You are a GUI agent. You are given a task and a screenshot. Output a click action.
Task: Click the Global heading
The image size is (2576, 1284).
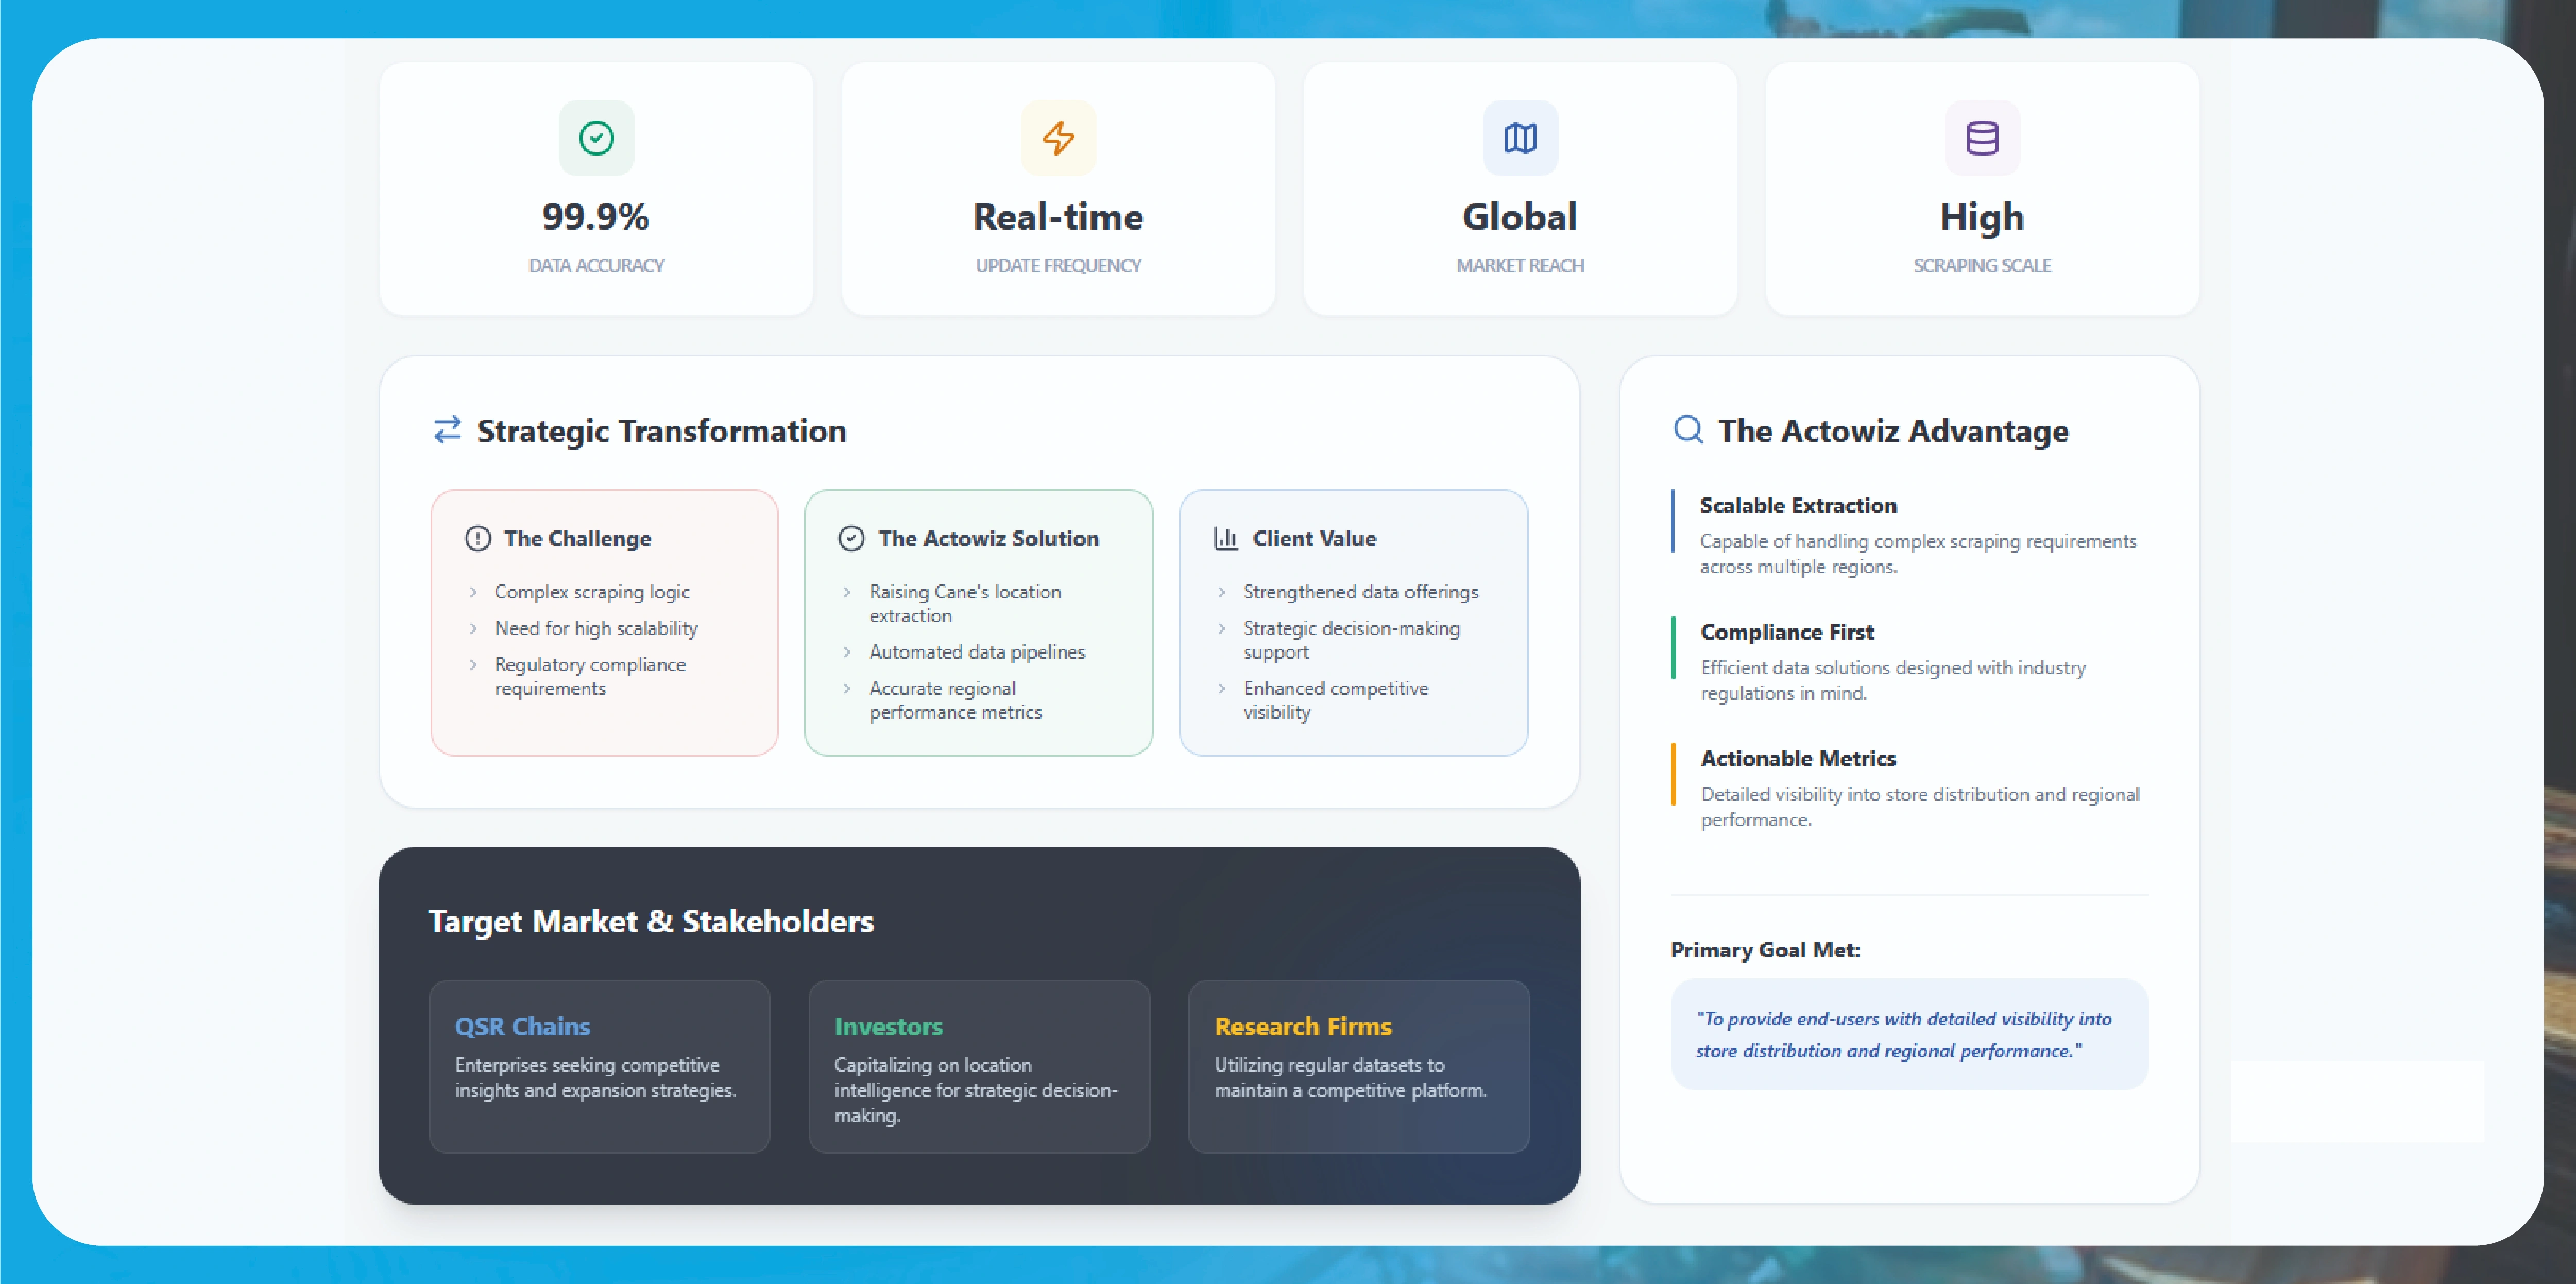(1520, 217)
